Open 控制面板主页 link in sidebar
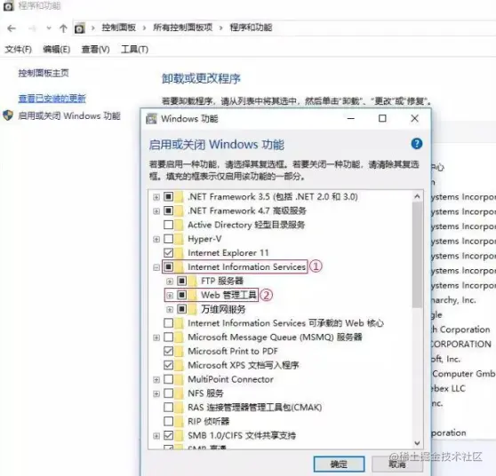 (44, 73)
